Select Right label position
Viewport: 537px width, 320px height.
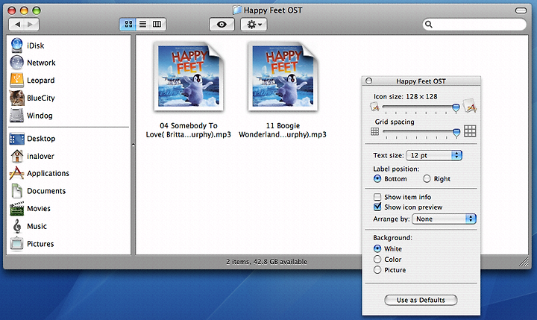click(x=427, y=178)
